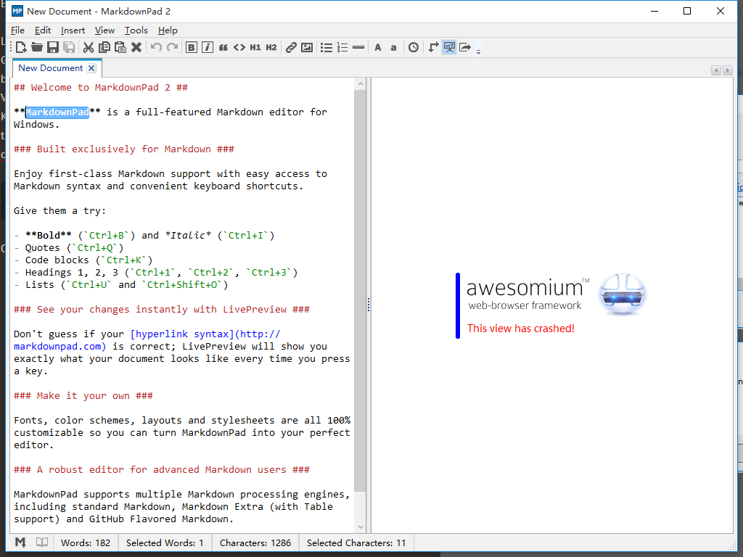
Task: Click the 'This view has crashed!' message
Action: click(521, 329)
